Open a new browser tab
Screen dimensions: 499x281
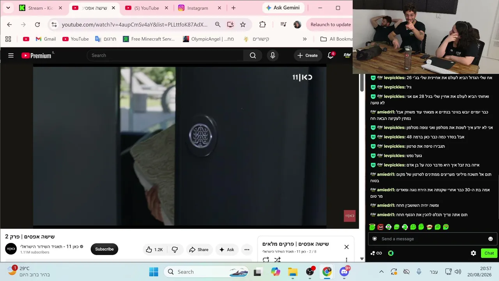coord(234,8)
